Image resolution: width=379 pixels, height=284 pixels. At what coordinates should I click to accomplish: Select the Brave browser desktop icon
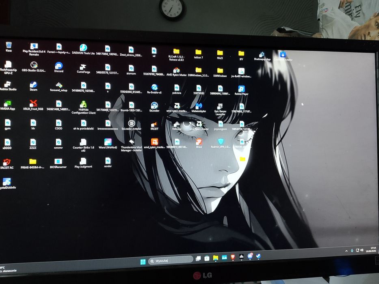(199, 143)
